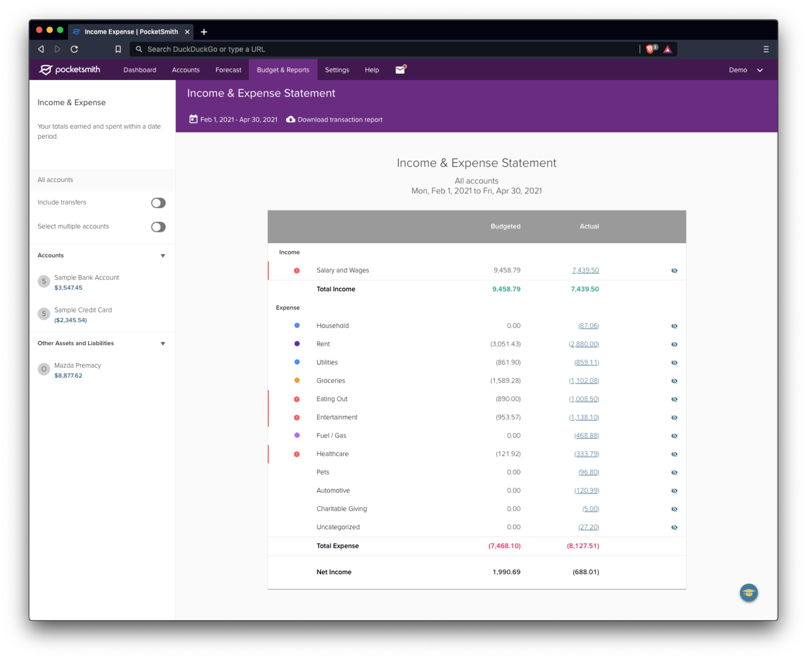Open the Forecast menu

pos(228,70)
